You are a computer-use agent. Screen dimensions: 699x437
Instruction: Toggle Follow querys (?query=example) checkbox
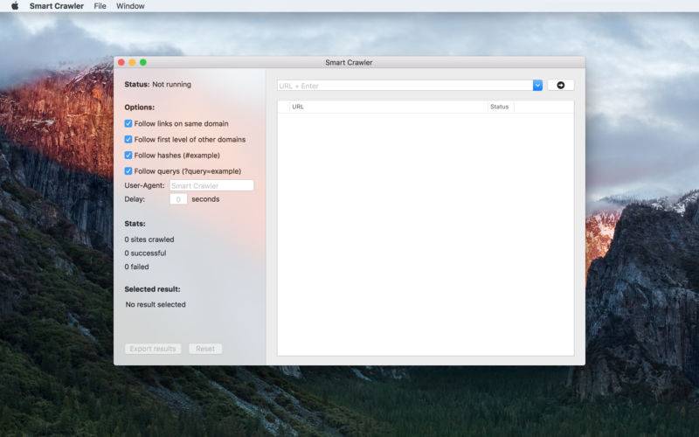pos(128,171)
